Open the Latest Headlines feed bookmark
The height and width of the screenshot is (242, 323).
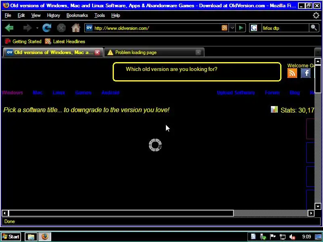pos(65,42)
